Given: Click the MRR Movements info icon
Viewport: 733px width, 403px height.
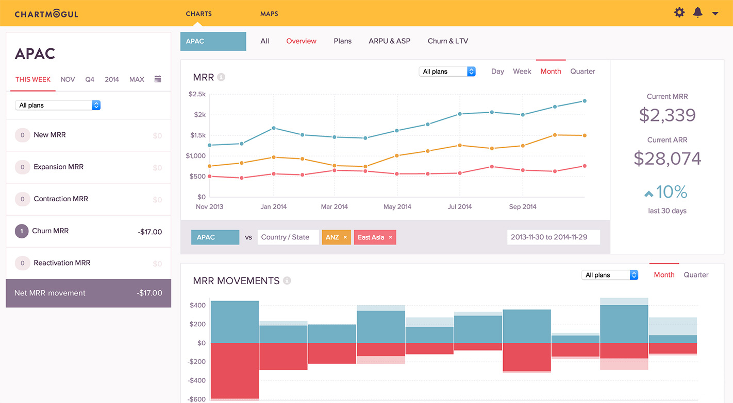Looking at the screenshot, I should (x=287, y=281).
